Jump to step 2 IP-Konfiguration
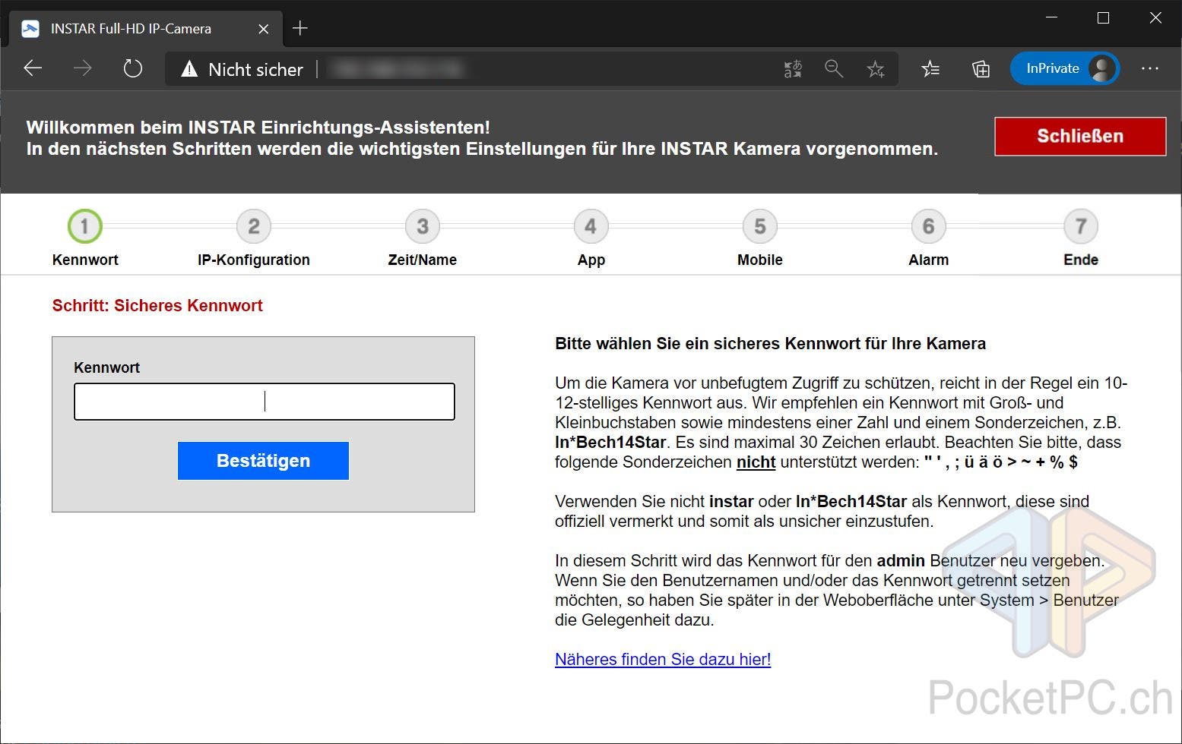The width and height of the screenshot is (1182, 744). (x=254, y=226)
